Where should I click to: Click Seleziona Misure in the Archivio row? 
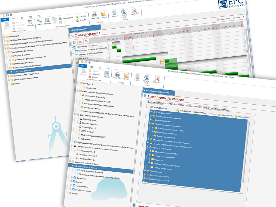(x=236, y=116)
